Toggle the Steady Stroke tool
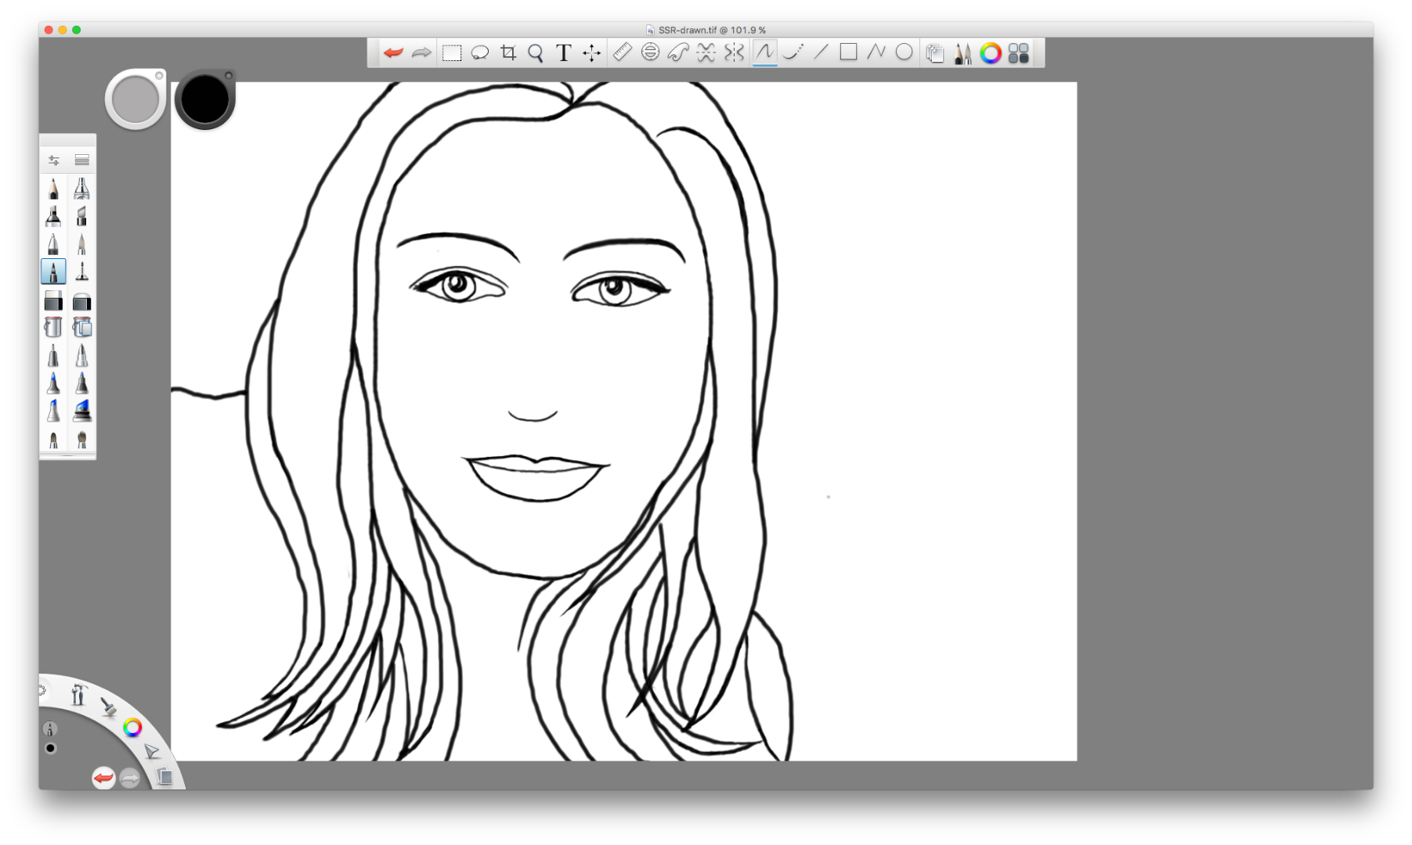1412x845 pixels. (793, 52)
